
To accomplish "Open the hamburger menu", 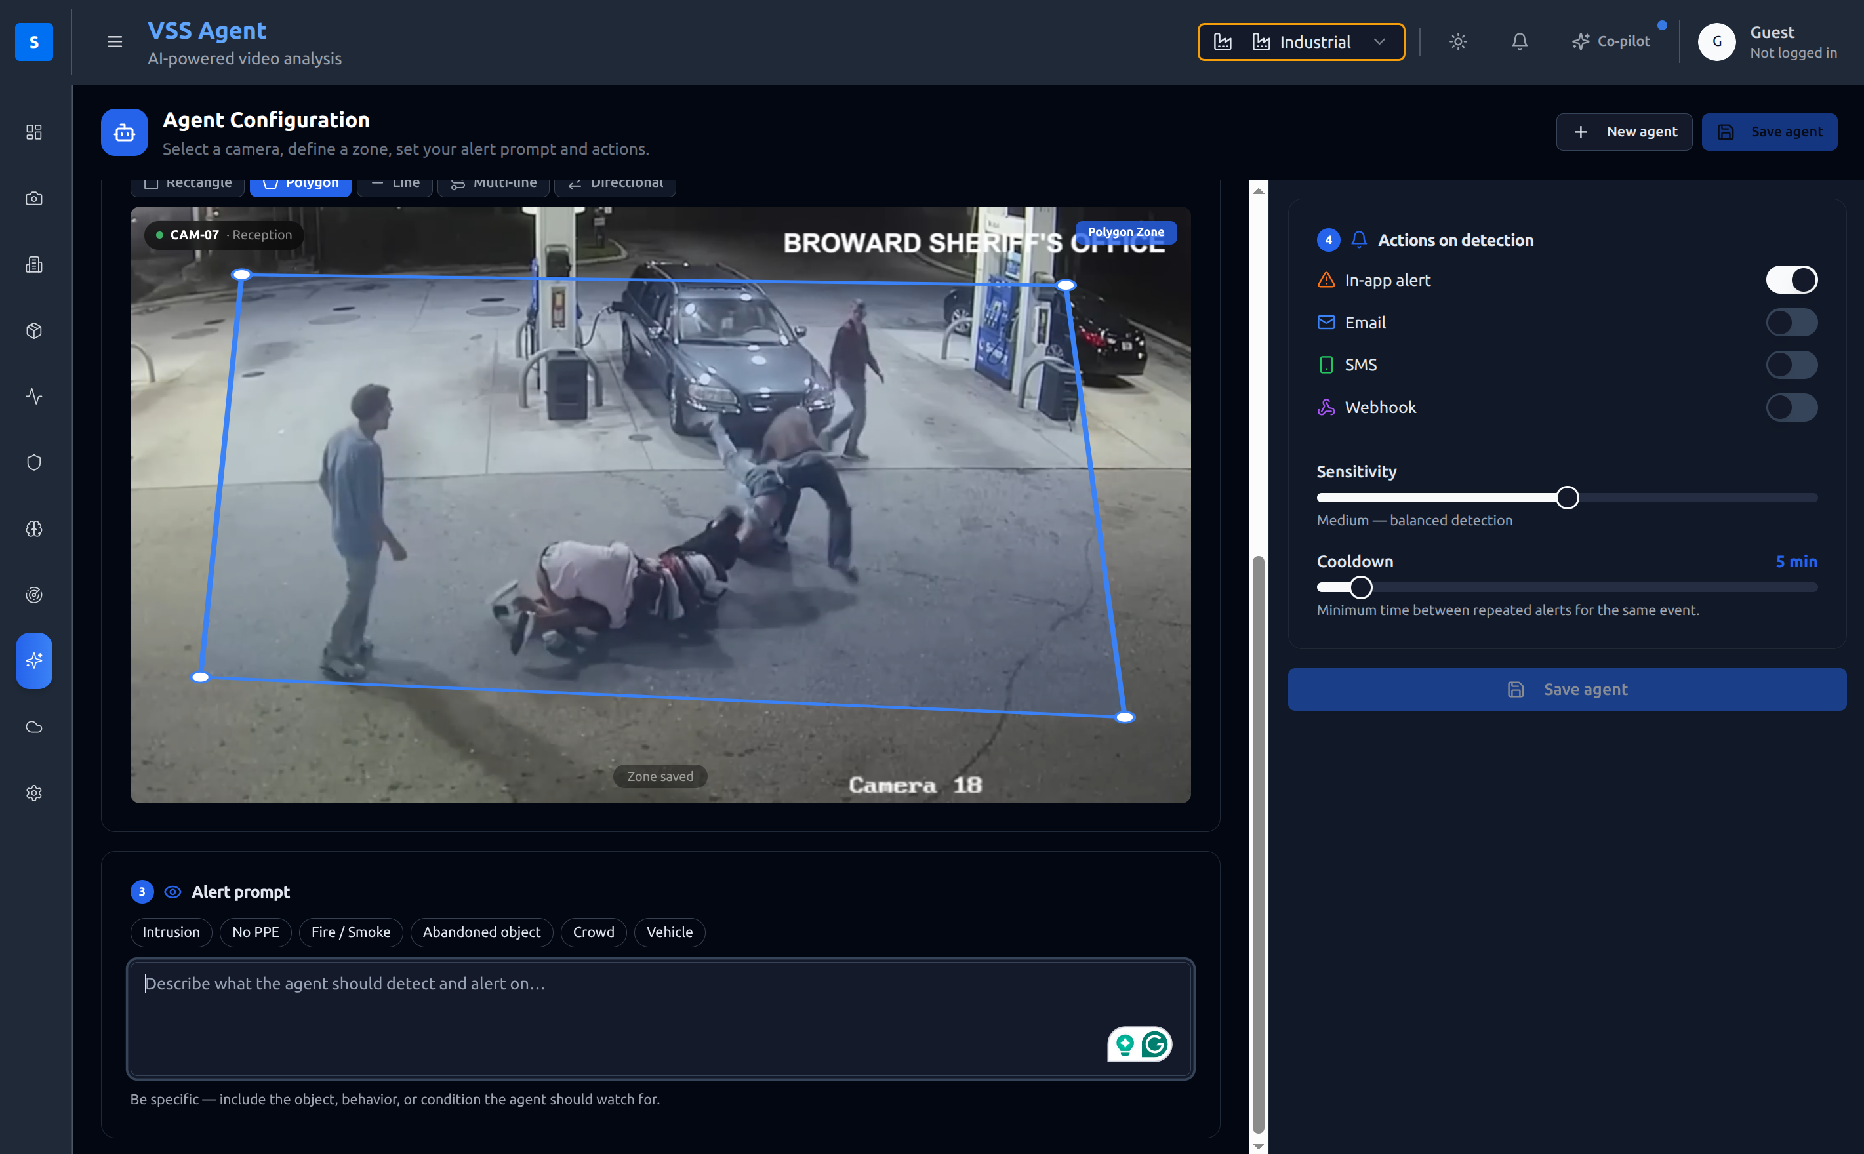I will 115,41.
